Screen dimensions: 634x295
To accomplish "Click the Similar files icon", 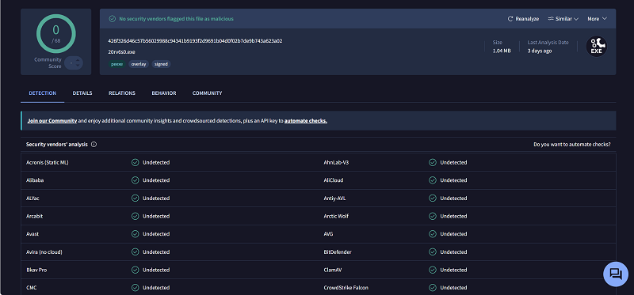I will 551,18.
